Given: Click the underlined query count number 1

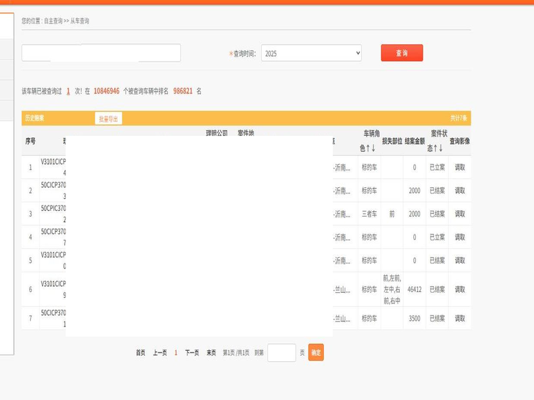Looking at the screenshot, I should (68, 91).
